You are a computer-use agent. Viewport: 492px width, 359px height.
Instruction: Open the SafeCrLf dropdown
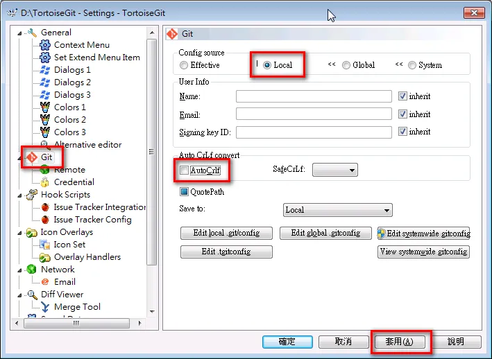(x=334, y=170)
